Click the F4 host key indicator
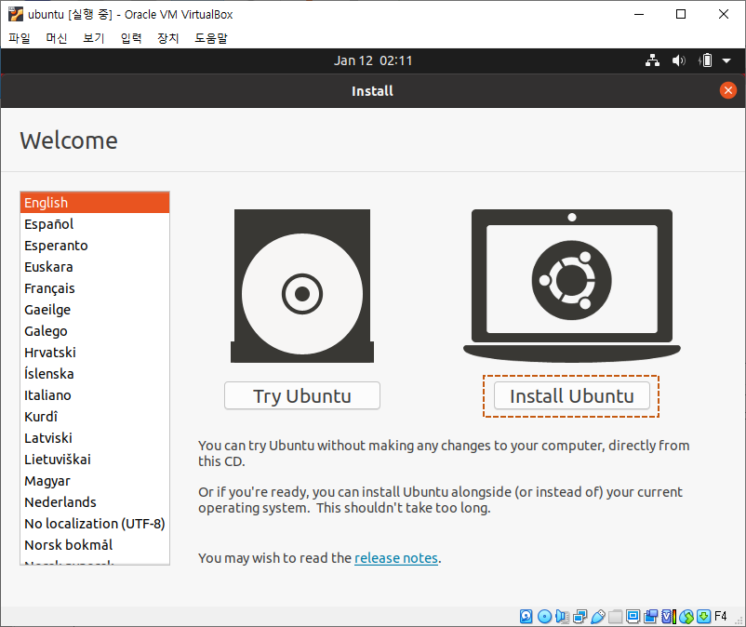This screenshot has width=746, height=627. (x=720, y=617)
